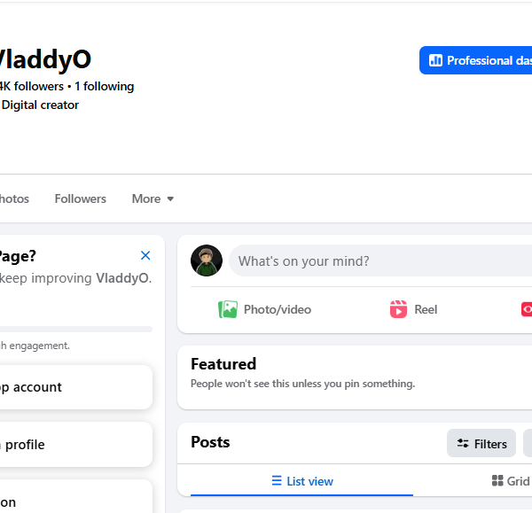Click the List view lines icon
The image size is (532, 513).
pos(277,481)
